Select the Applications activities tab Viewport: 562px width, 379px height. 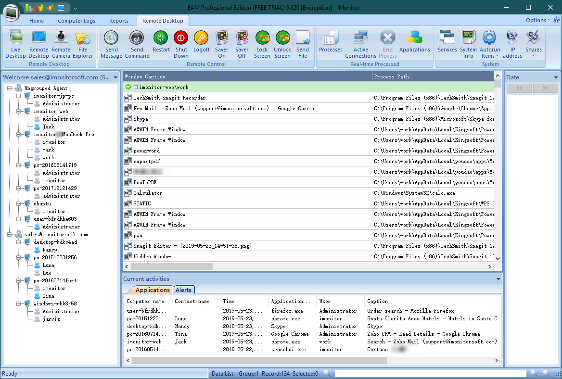(x=153, y=290)
